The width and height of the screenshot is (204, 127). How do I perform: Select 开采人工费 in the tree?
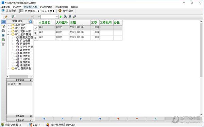pos(26,37)
